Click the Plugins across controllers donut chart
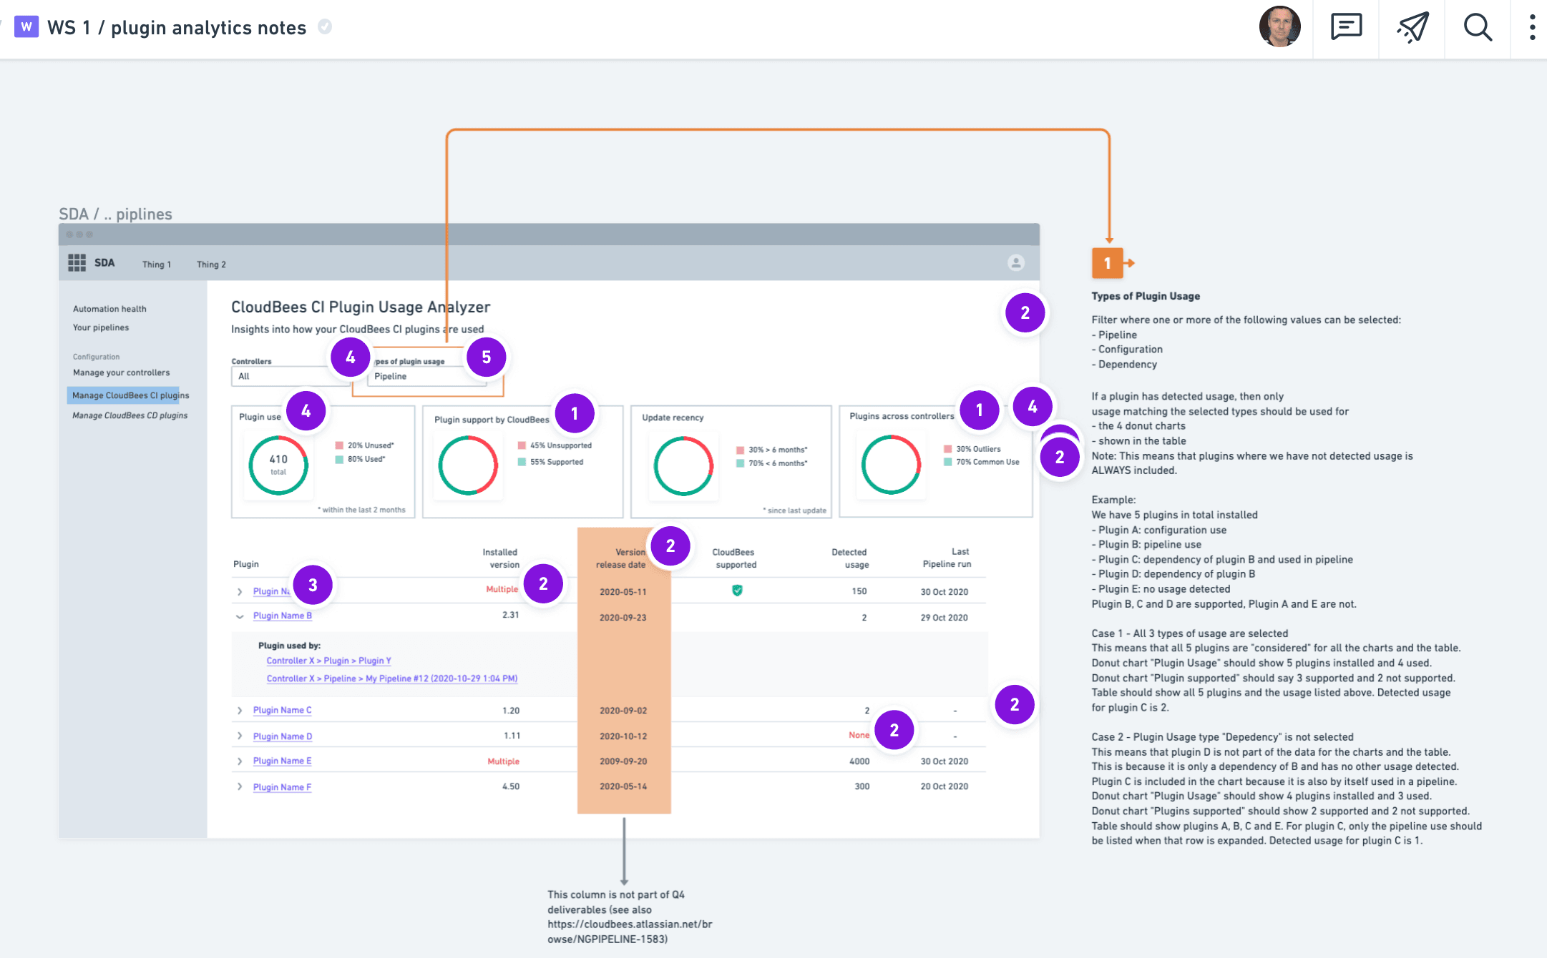Image resolution: width=1547 pixels, height=958 pixels. tap(891, 465)
